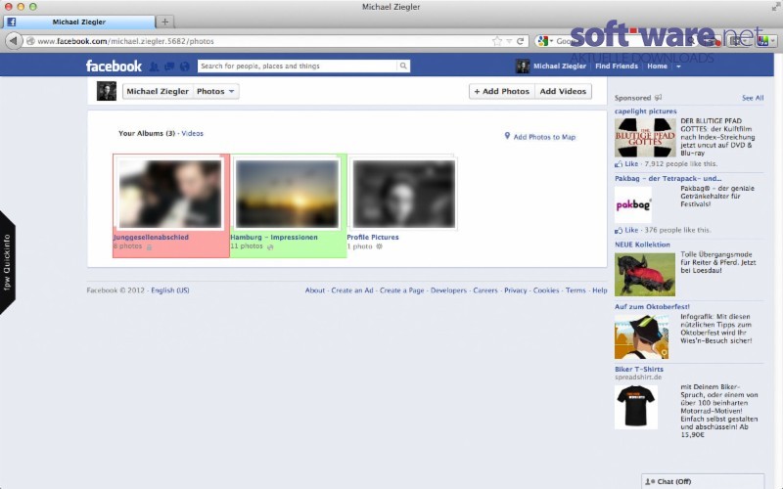
Task: Click See All in the Sponsored section
Action: [x=753, y=98]
